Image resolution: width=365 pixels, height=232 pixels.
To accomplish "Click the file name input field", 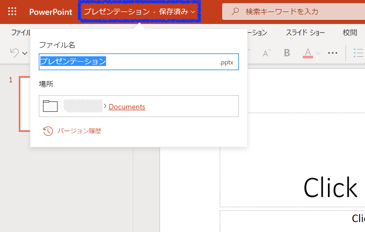I will (x=139, y=62).
